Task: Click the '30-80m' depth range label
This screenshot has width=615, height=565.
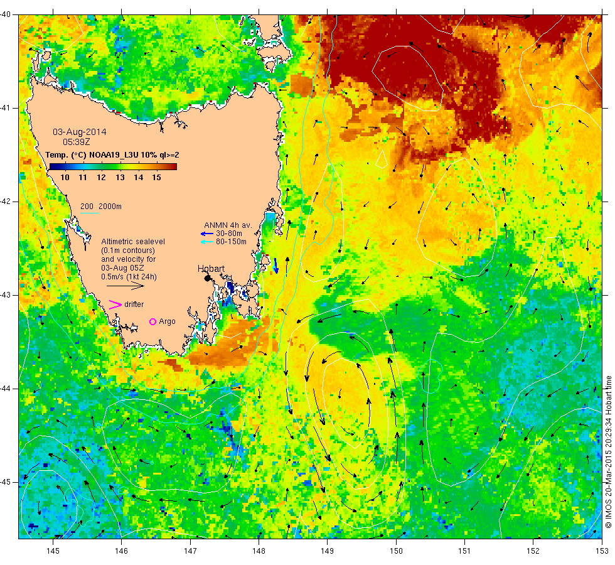Action: tap(229, 234)
